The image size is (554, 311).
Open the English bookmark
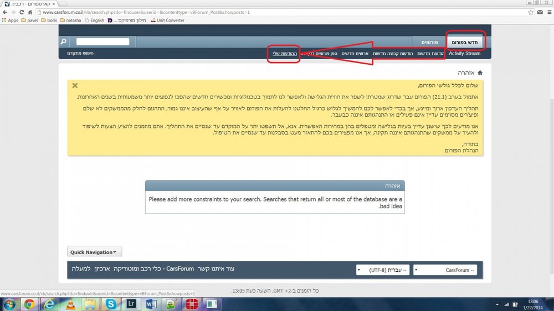click(95, 20)
